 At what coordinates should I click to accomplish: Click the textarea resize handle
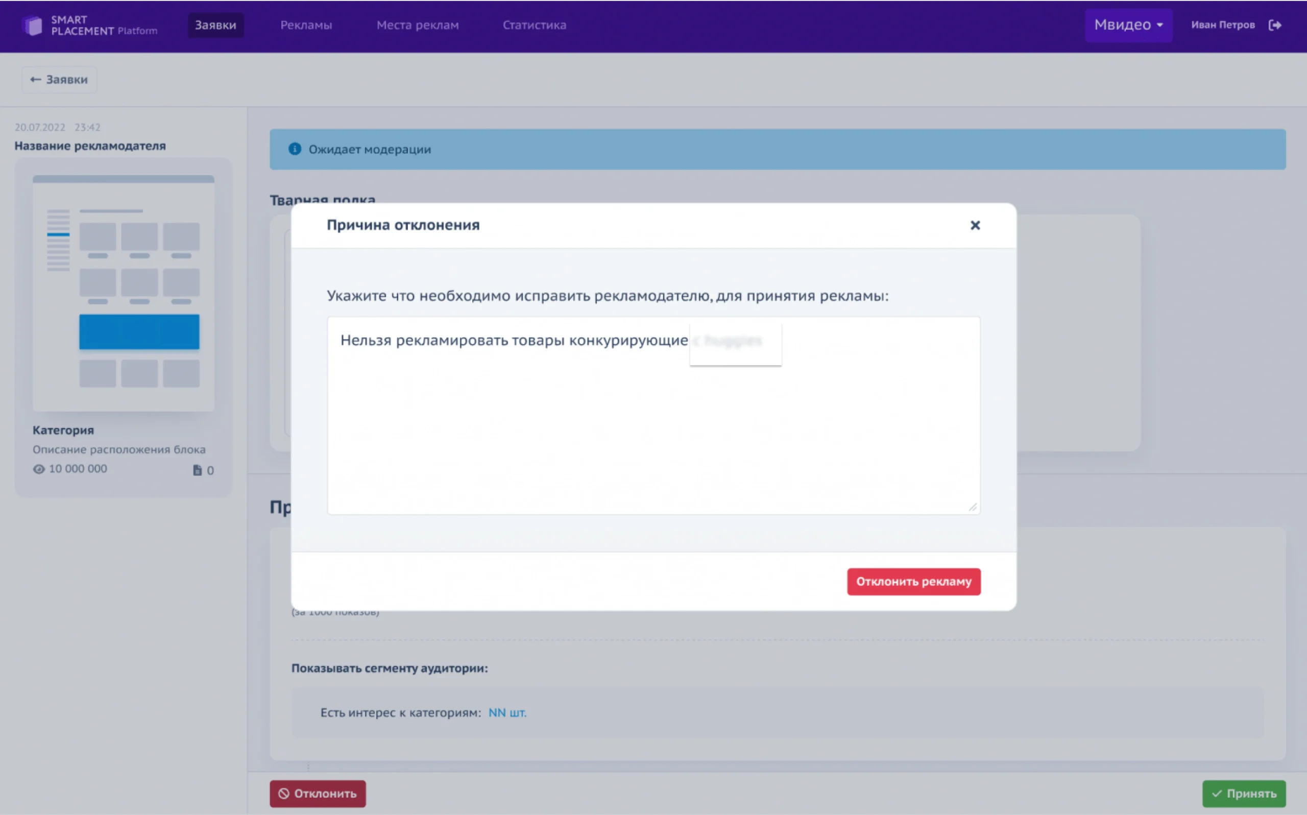tap(973, 507)
